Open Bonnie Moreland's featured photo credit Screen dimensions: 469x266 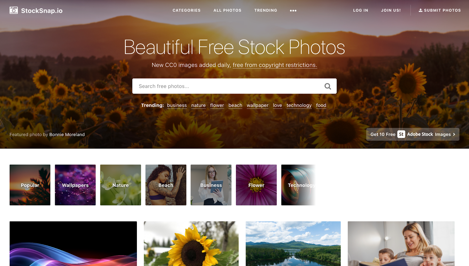tap(67, 135)
